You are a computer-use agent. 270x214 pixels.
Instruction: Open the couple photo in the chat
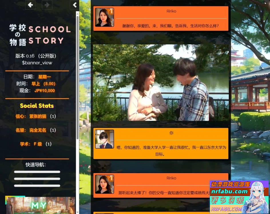160,82
